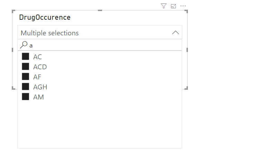Screen dimensions: 272x150
Task: Uncheck the AM checkbox
Action: (x=25, y=97)
